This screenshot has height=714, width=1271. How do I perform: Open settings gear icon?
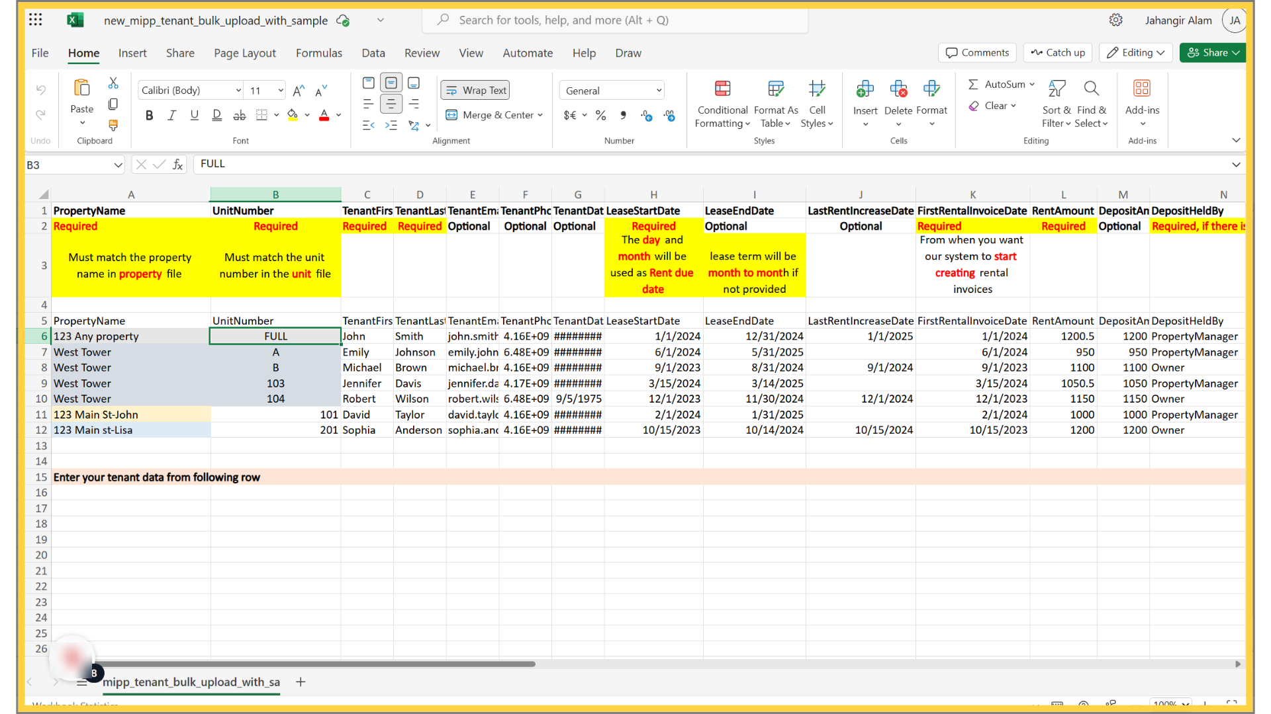(1116, 20)
